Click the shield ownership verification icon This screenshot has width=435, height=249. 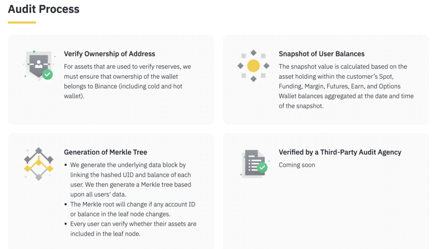click(x=38, y=65)
